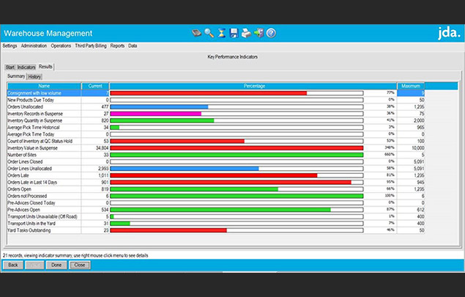Click the handheld device toolbar icon
The image size is (465, 297).
point(196,33)
